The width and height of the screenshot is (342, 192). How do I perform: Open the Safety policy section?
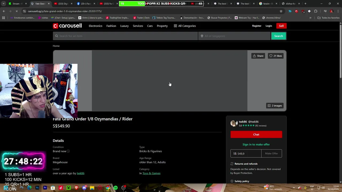click(x=242, y=181)
